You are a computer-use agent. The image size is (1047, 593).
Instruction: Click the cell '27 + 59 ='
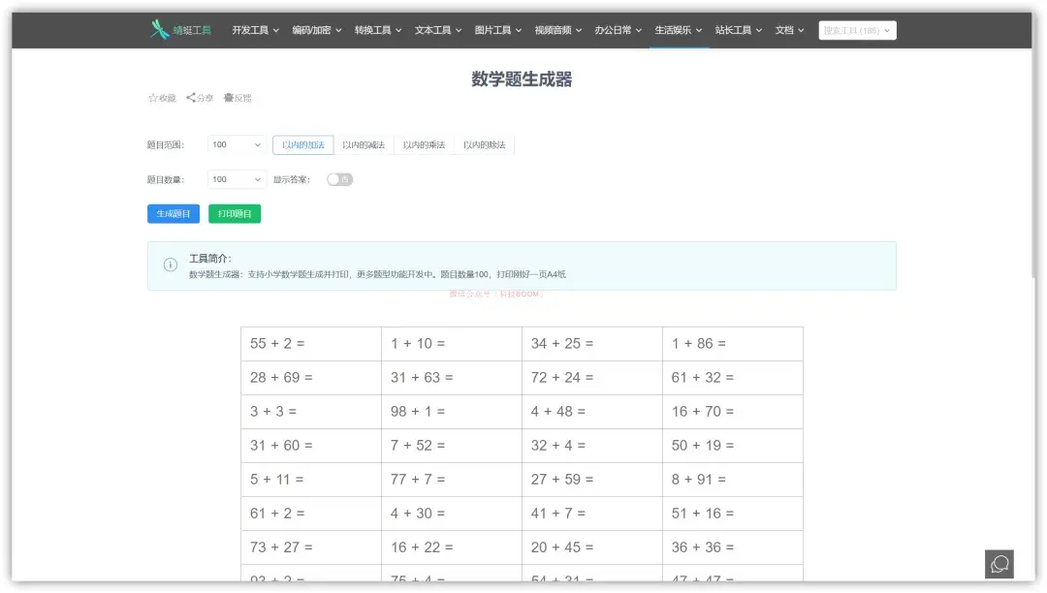tap(592, 480)
